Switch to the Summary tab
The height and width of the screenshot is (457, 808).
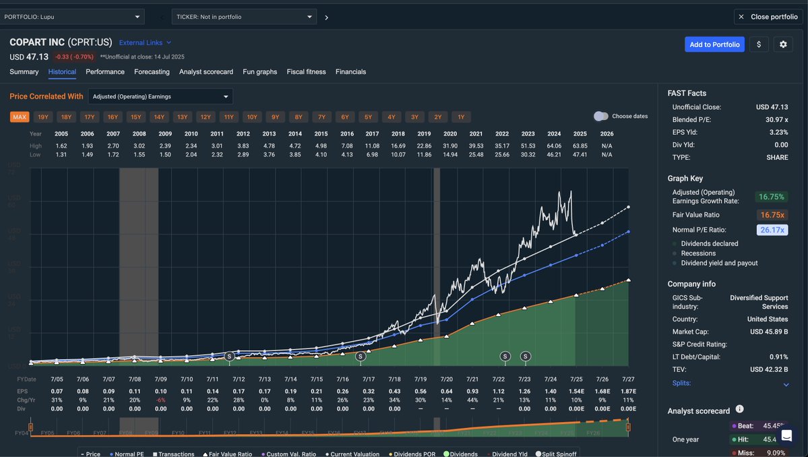pos(24,71)
